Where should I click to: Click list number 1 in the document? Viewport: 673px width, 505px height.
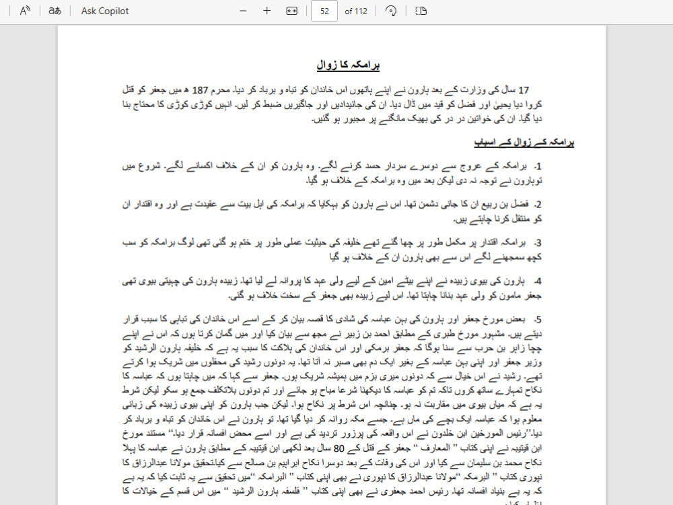[x=538, y=166]
